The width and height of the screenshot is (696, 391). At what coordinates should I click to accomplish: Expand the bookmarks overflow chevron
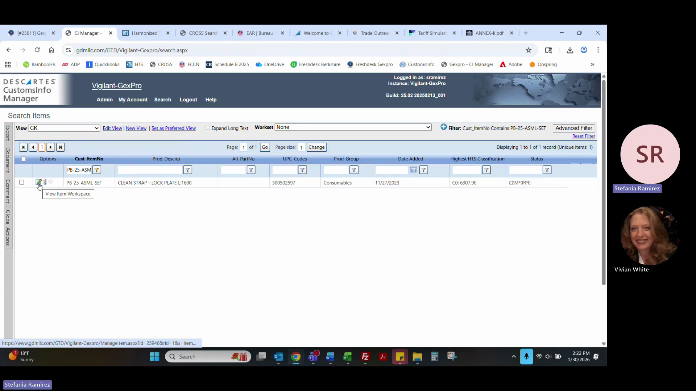click(592, 64)
